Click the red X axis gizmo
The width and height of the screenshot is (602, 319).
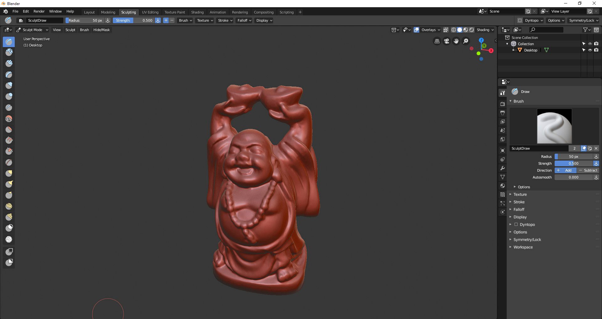[x=491, y=51]
